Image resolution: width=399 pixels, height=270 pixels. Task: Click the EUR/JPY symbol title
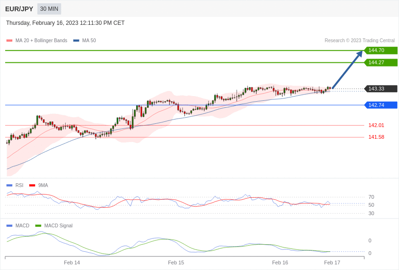(x=19, y=9)
